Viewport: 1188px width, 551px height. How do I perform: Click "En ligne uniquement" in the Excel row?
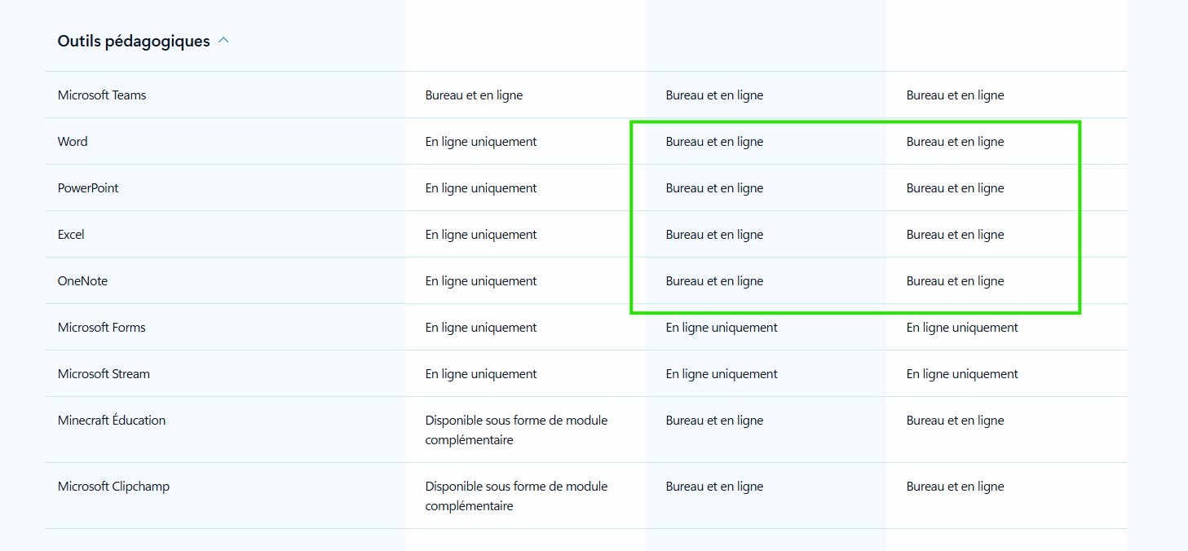click(481, 235)
